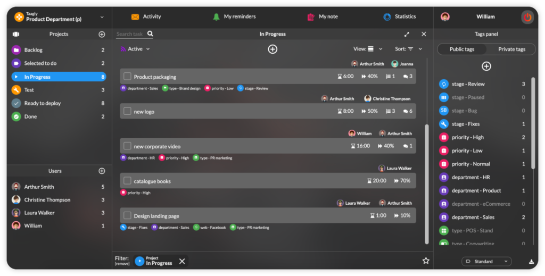Click the Search task input field
Viewport: 545px width, 276px height.
click(x=130, y=34)
